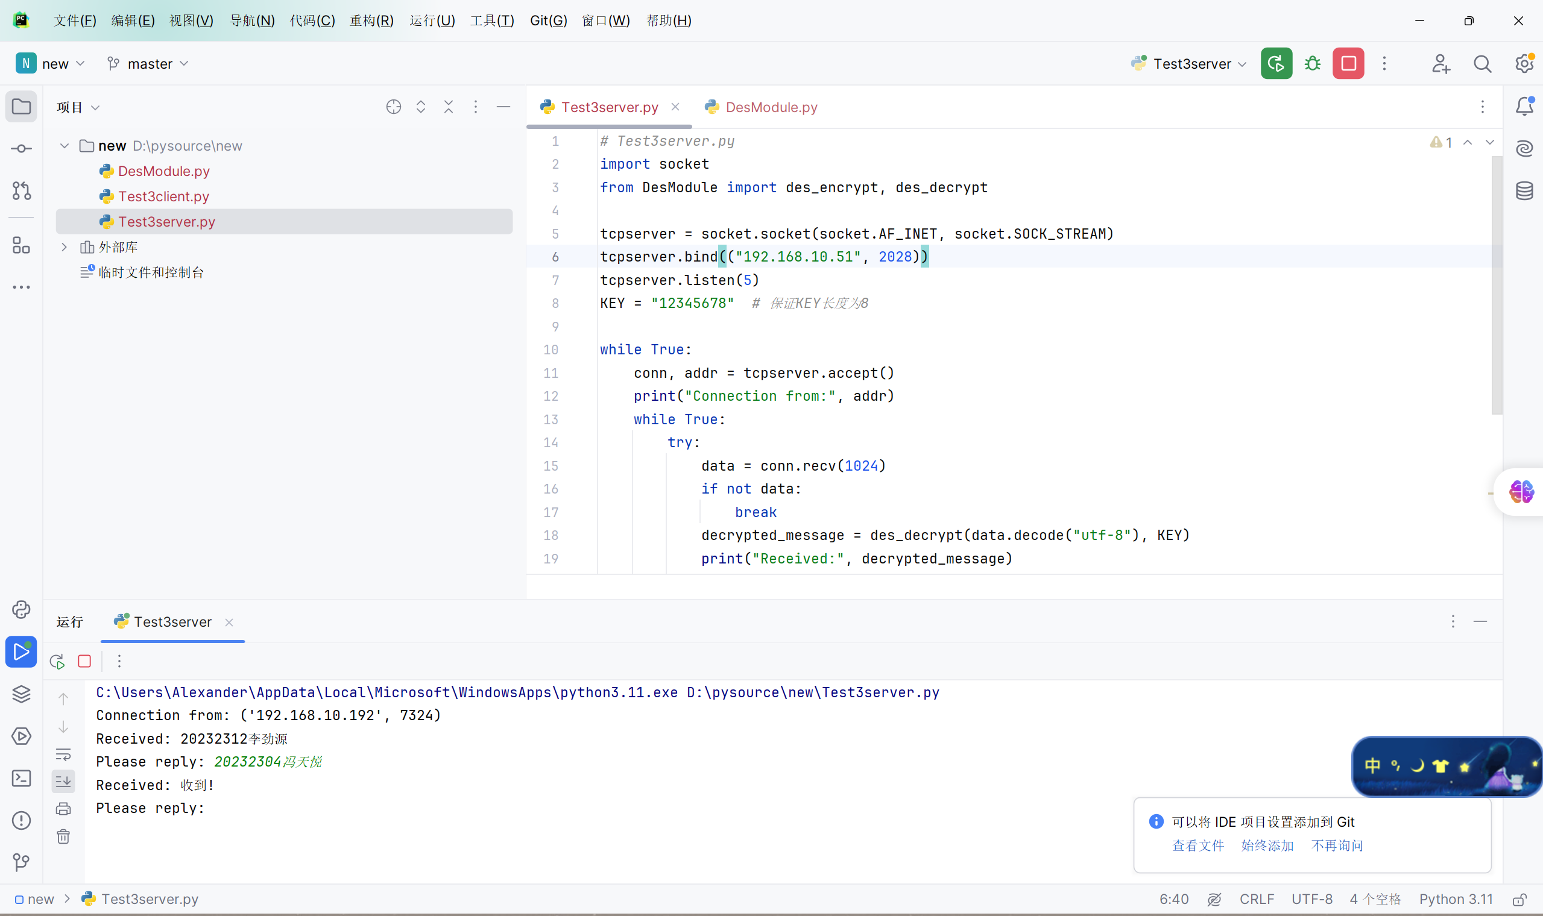Clear console output with trash icon
This screenshot has height=916, width=1543.
[63, 836]
